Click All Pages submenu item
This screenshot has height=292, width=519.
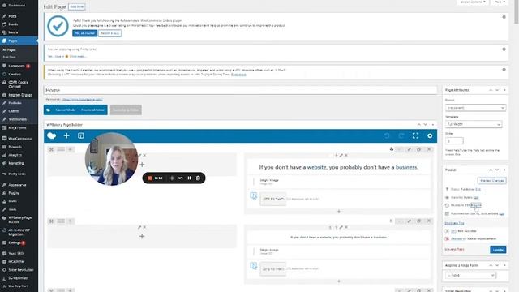coord(9,50)
